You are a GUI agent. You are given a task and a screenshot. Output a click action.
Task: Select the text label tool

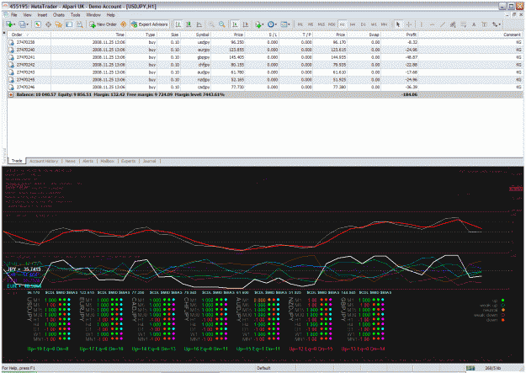click(484, 24)
